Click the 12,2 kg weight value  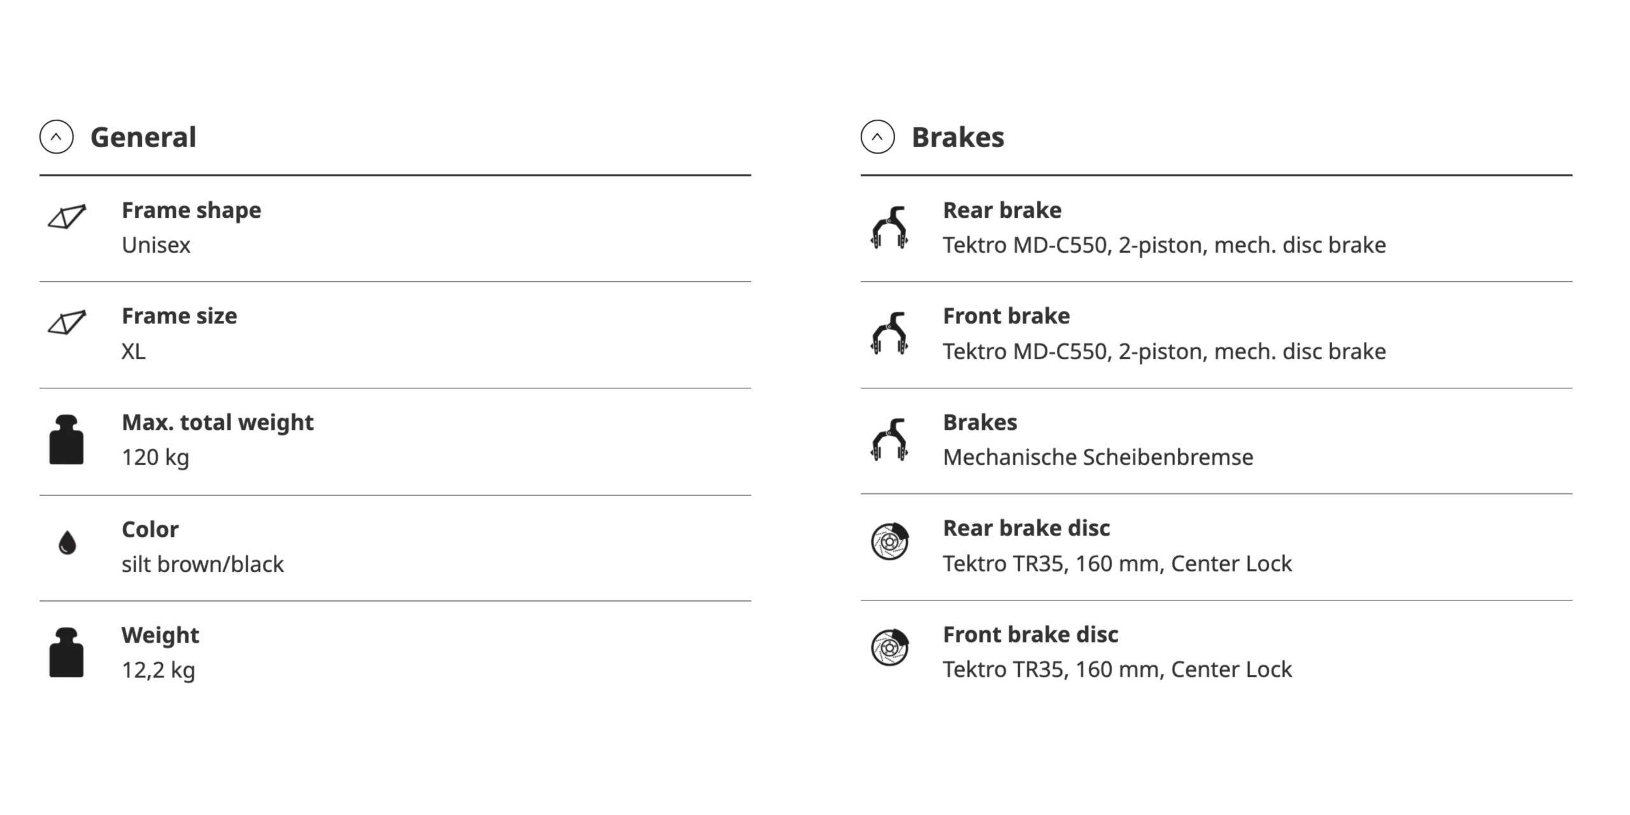(159, 670)
